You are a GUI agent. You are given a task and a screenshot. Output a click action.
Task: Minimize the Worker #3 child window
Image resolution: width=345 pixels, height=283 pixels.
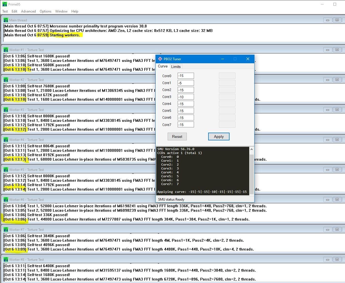click(x=328, y=110)
